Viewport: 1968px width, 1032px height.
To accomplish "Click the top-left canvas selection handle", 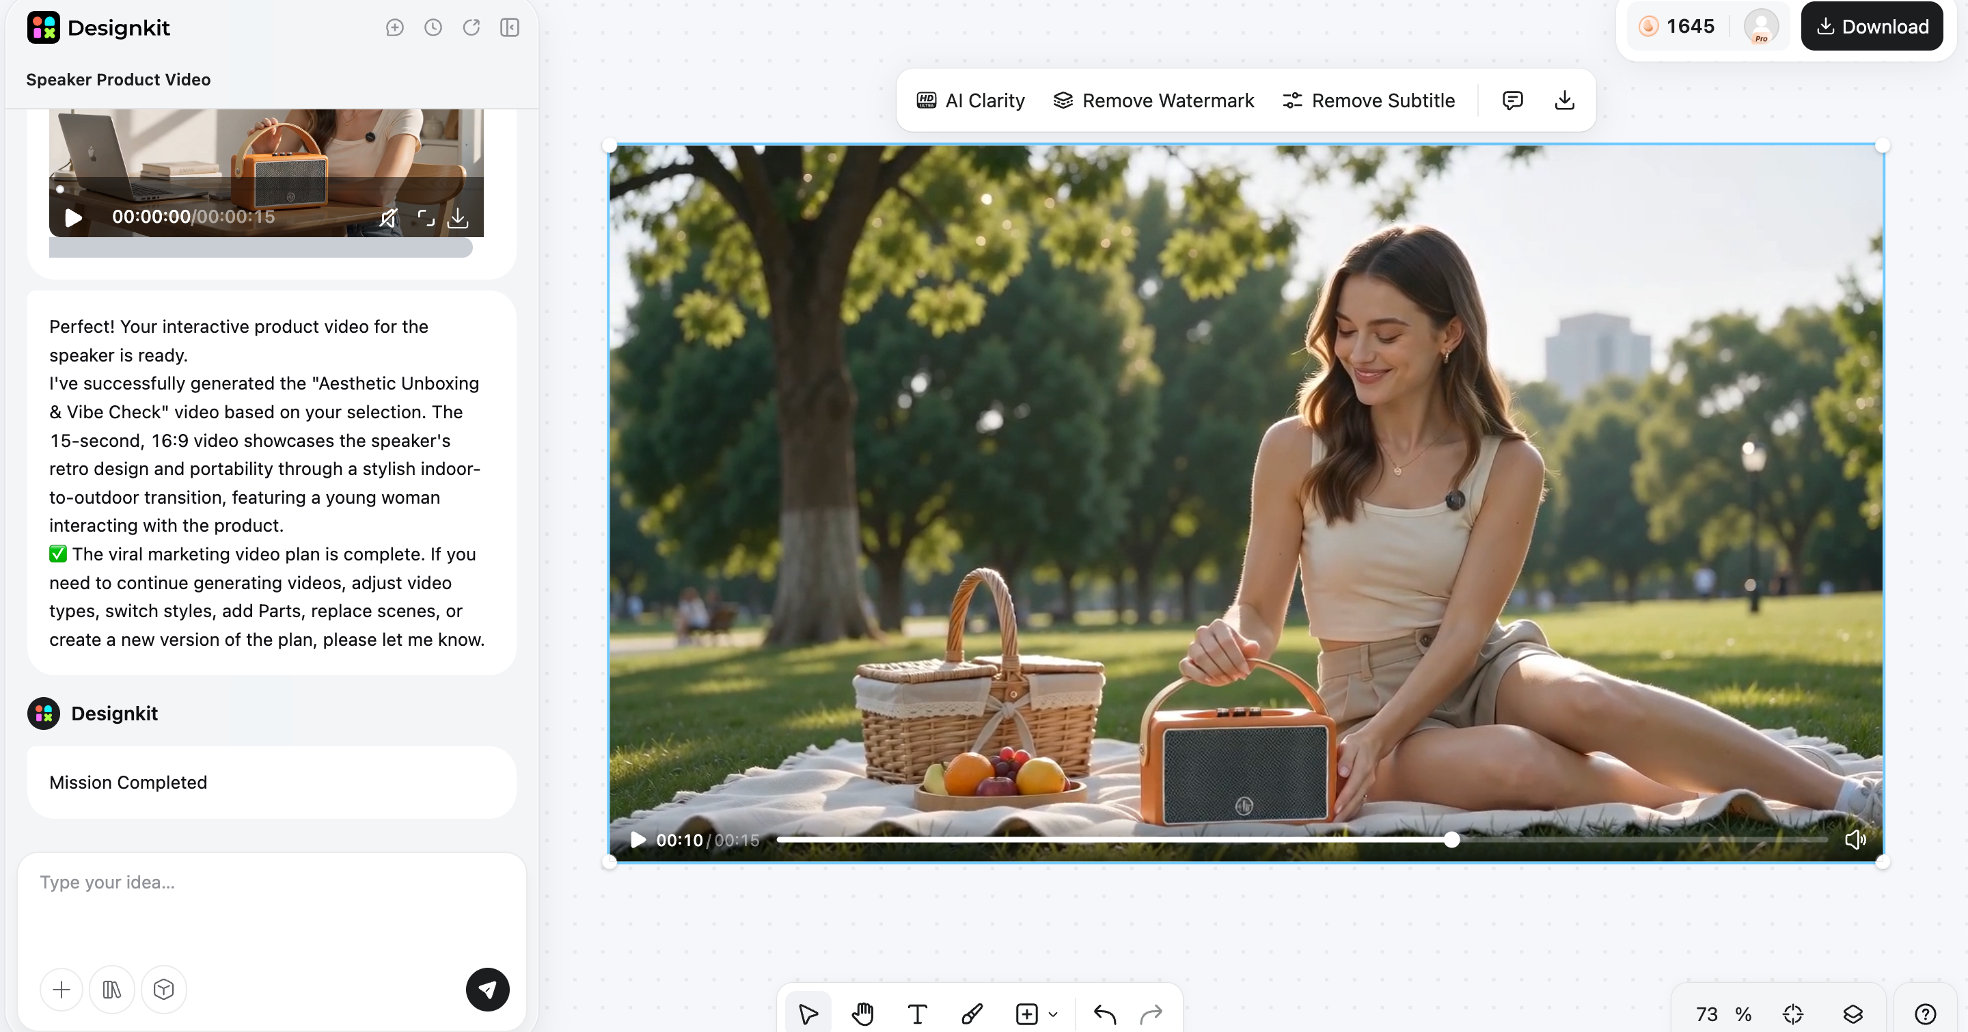I will pos(609,145).
